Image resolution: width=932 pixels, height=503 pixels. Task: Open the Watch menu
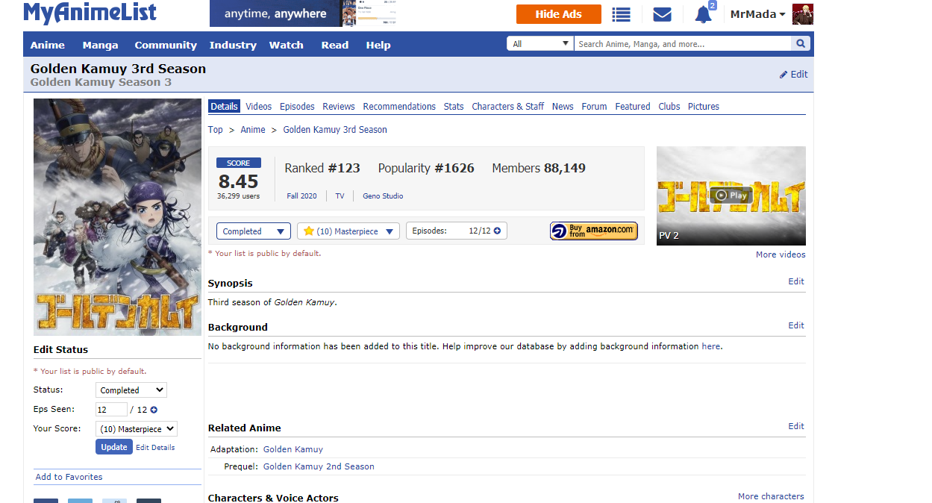pos(287,45)
